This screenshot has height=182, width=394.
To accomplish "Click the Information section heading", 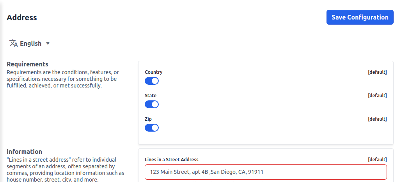I will pyautogui.click(x=24, y=152).
